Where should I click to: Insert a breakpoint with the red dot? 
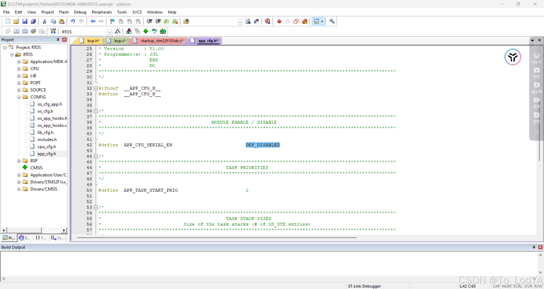coord(279,21)
